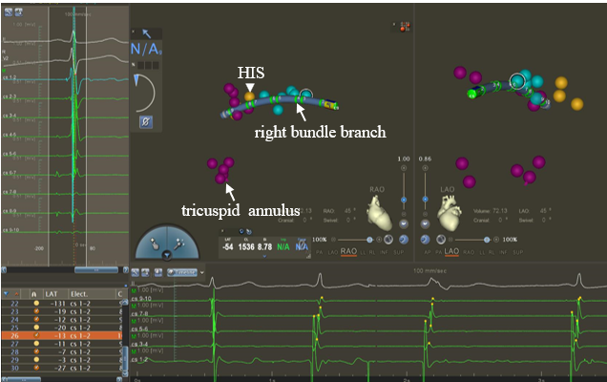Close the small contact-force panel with its x

click(134, 32)
